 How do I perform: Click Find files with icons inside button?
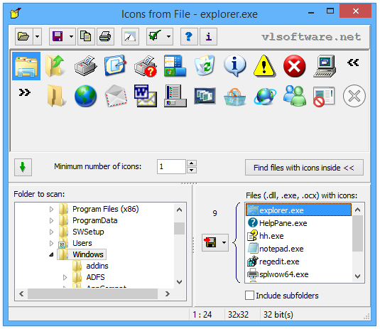pos(304,167)
